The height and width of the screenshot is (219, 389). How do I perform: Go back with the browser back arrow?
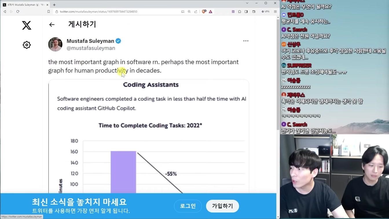pyautogui.click(x=5, y=12)
